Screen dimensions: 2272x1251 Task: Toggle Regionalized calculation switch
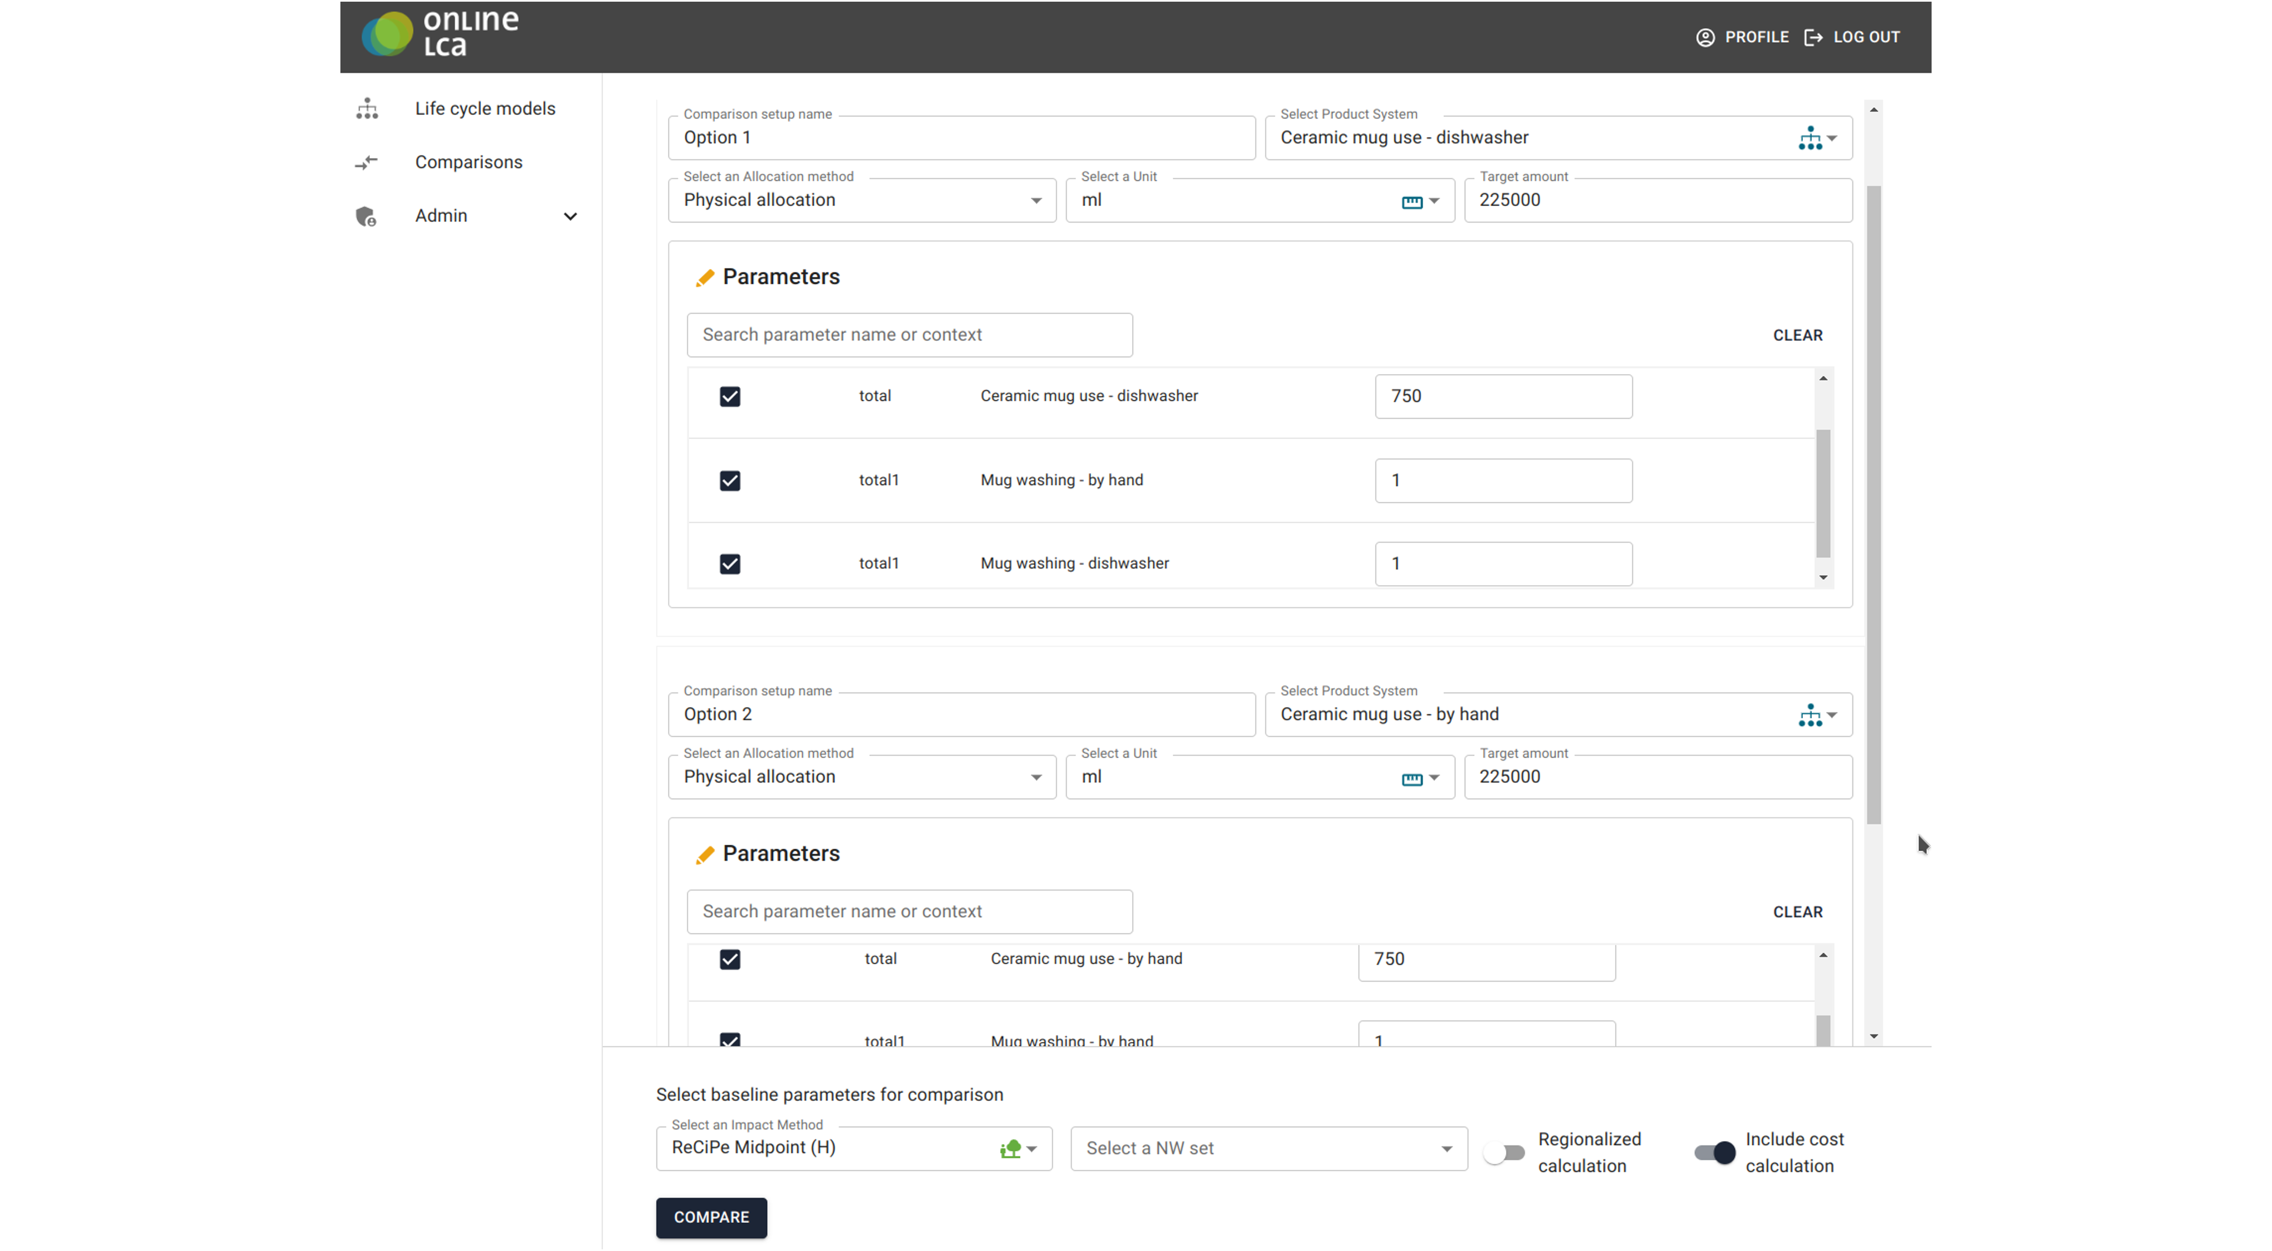(x=1504, y=1152)
